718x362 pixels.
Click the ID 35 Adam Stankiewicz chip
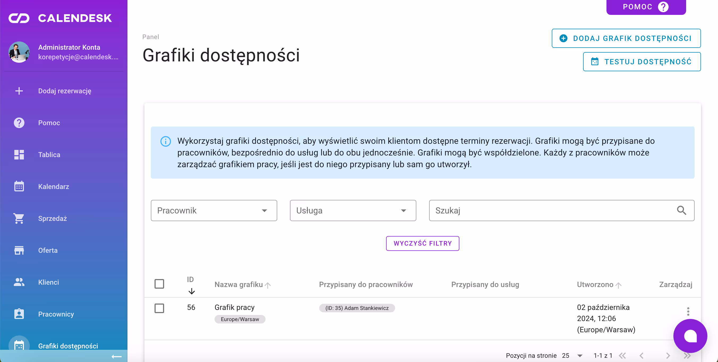click(x=357, y=308)
